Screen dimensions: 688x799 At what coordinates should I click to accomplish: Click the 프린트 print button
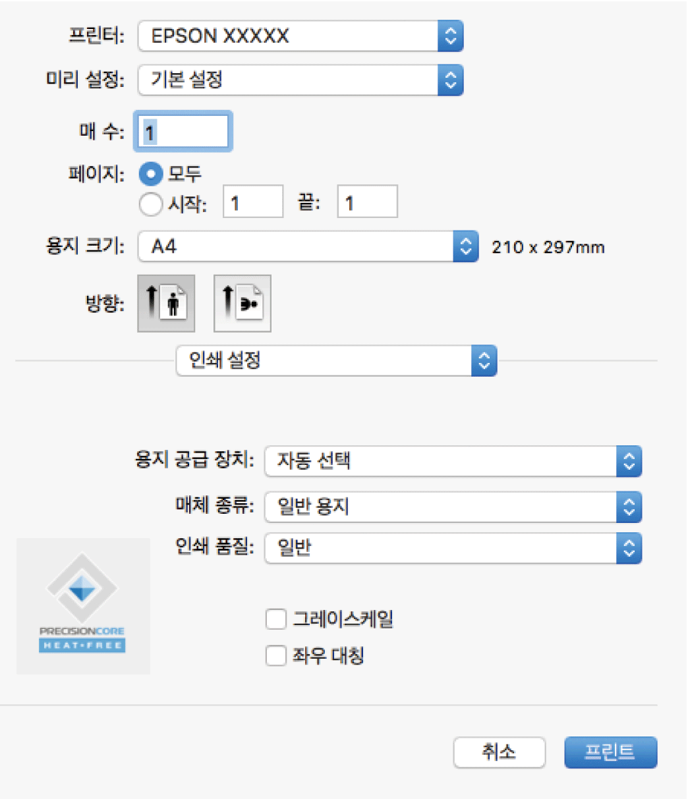[610, 752]
